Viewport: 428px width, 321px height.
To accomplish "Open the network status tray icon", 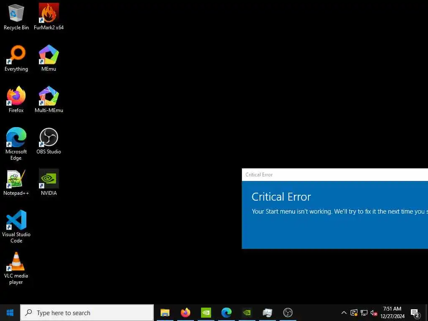I will tap(364, 313).
